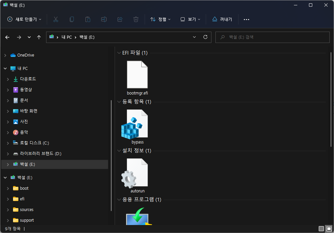
Task: Click the 음악 music folder icon
Action: click(16, 132)
